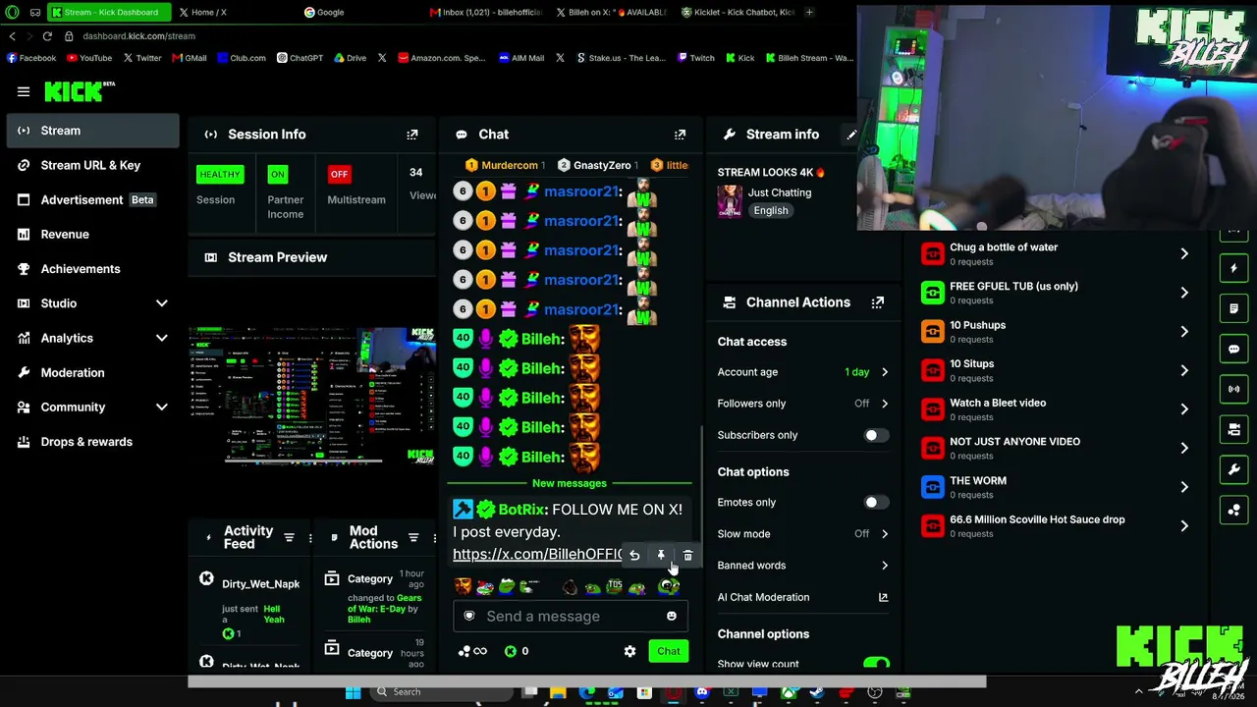Open the Twitch bookmark
The image size is (1257, 707).
696,58
